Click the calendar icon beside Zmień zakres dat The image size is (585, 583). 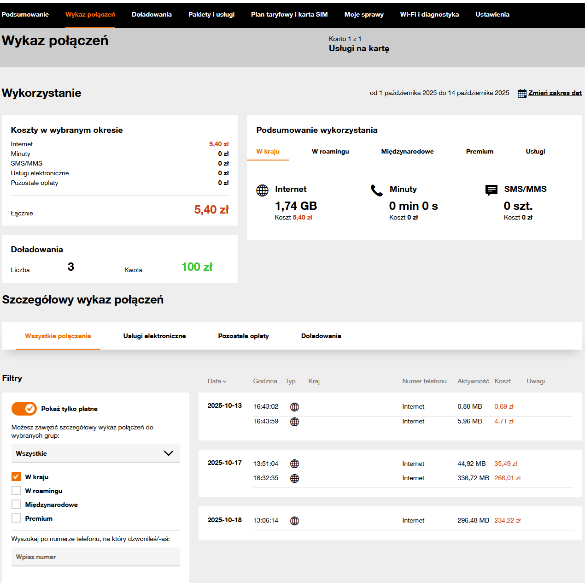pos(522,93)
